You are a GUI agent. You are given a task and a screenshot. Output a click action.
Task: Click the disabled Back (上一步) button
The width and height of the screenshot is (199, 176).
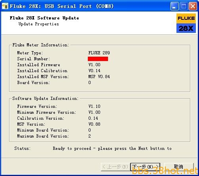click(116, 167)
